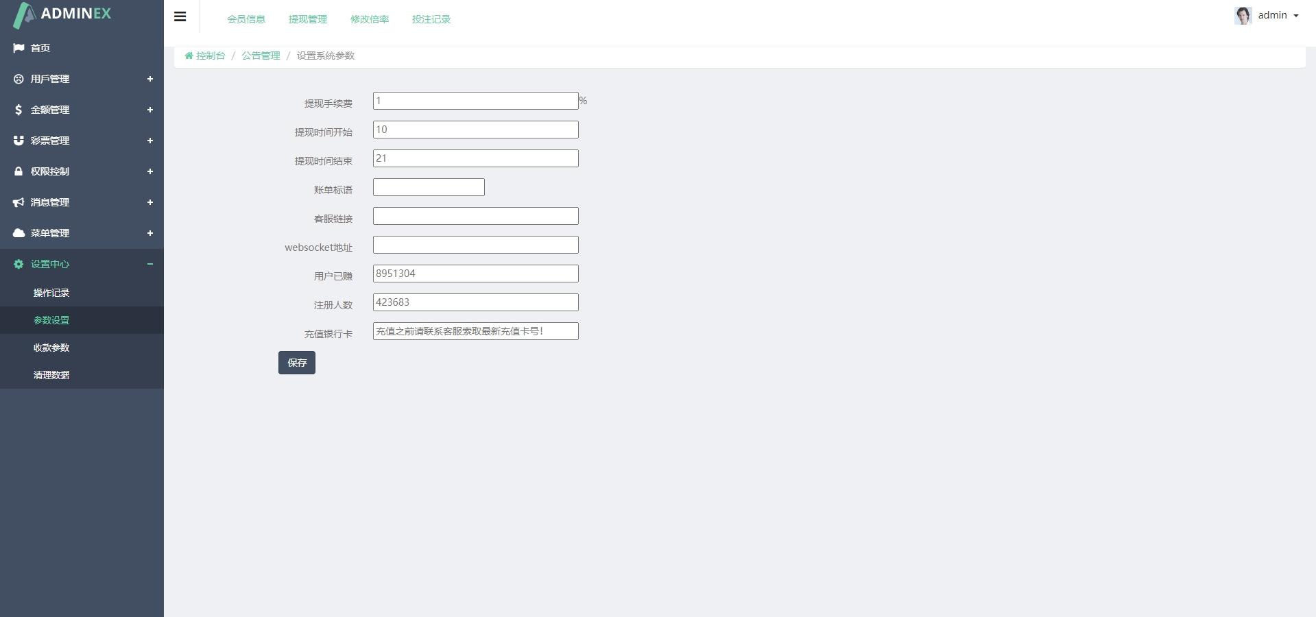Click the 保存 button
Image resolution: width=1316 pixels, height=617 pixels.
pyautogui.click(x=297, y=363)
